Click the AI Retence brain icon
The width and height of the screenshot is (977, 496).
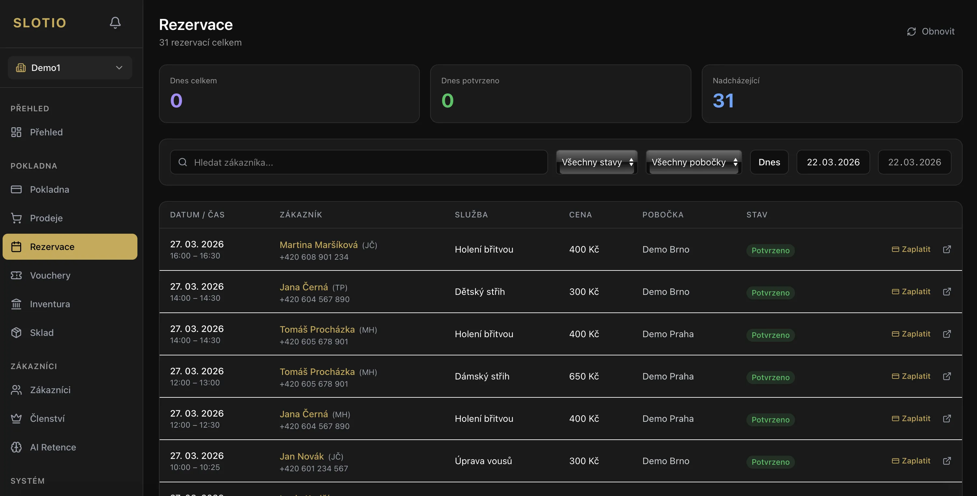(x=16, y=447)
